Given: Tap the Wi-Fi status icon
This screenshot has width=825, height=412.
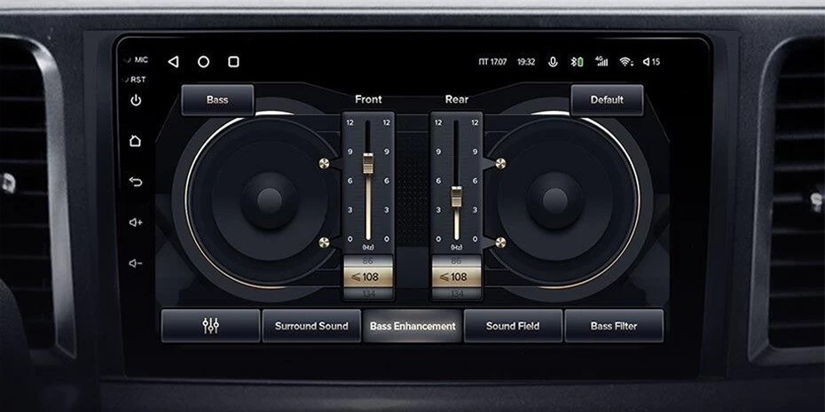Looking at the screenshot, I should 625,62.
